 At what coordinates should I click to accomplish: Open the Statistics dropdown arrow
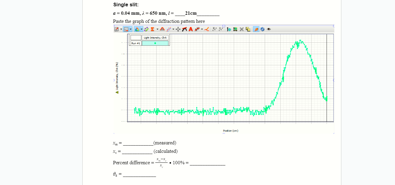[x=157, y=29]
